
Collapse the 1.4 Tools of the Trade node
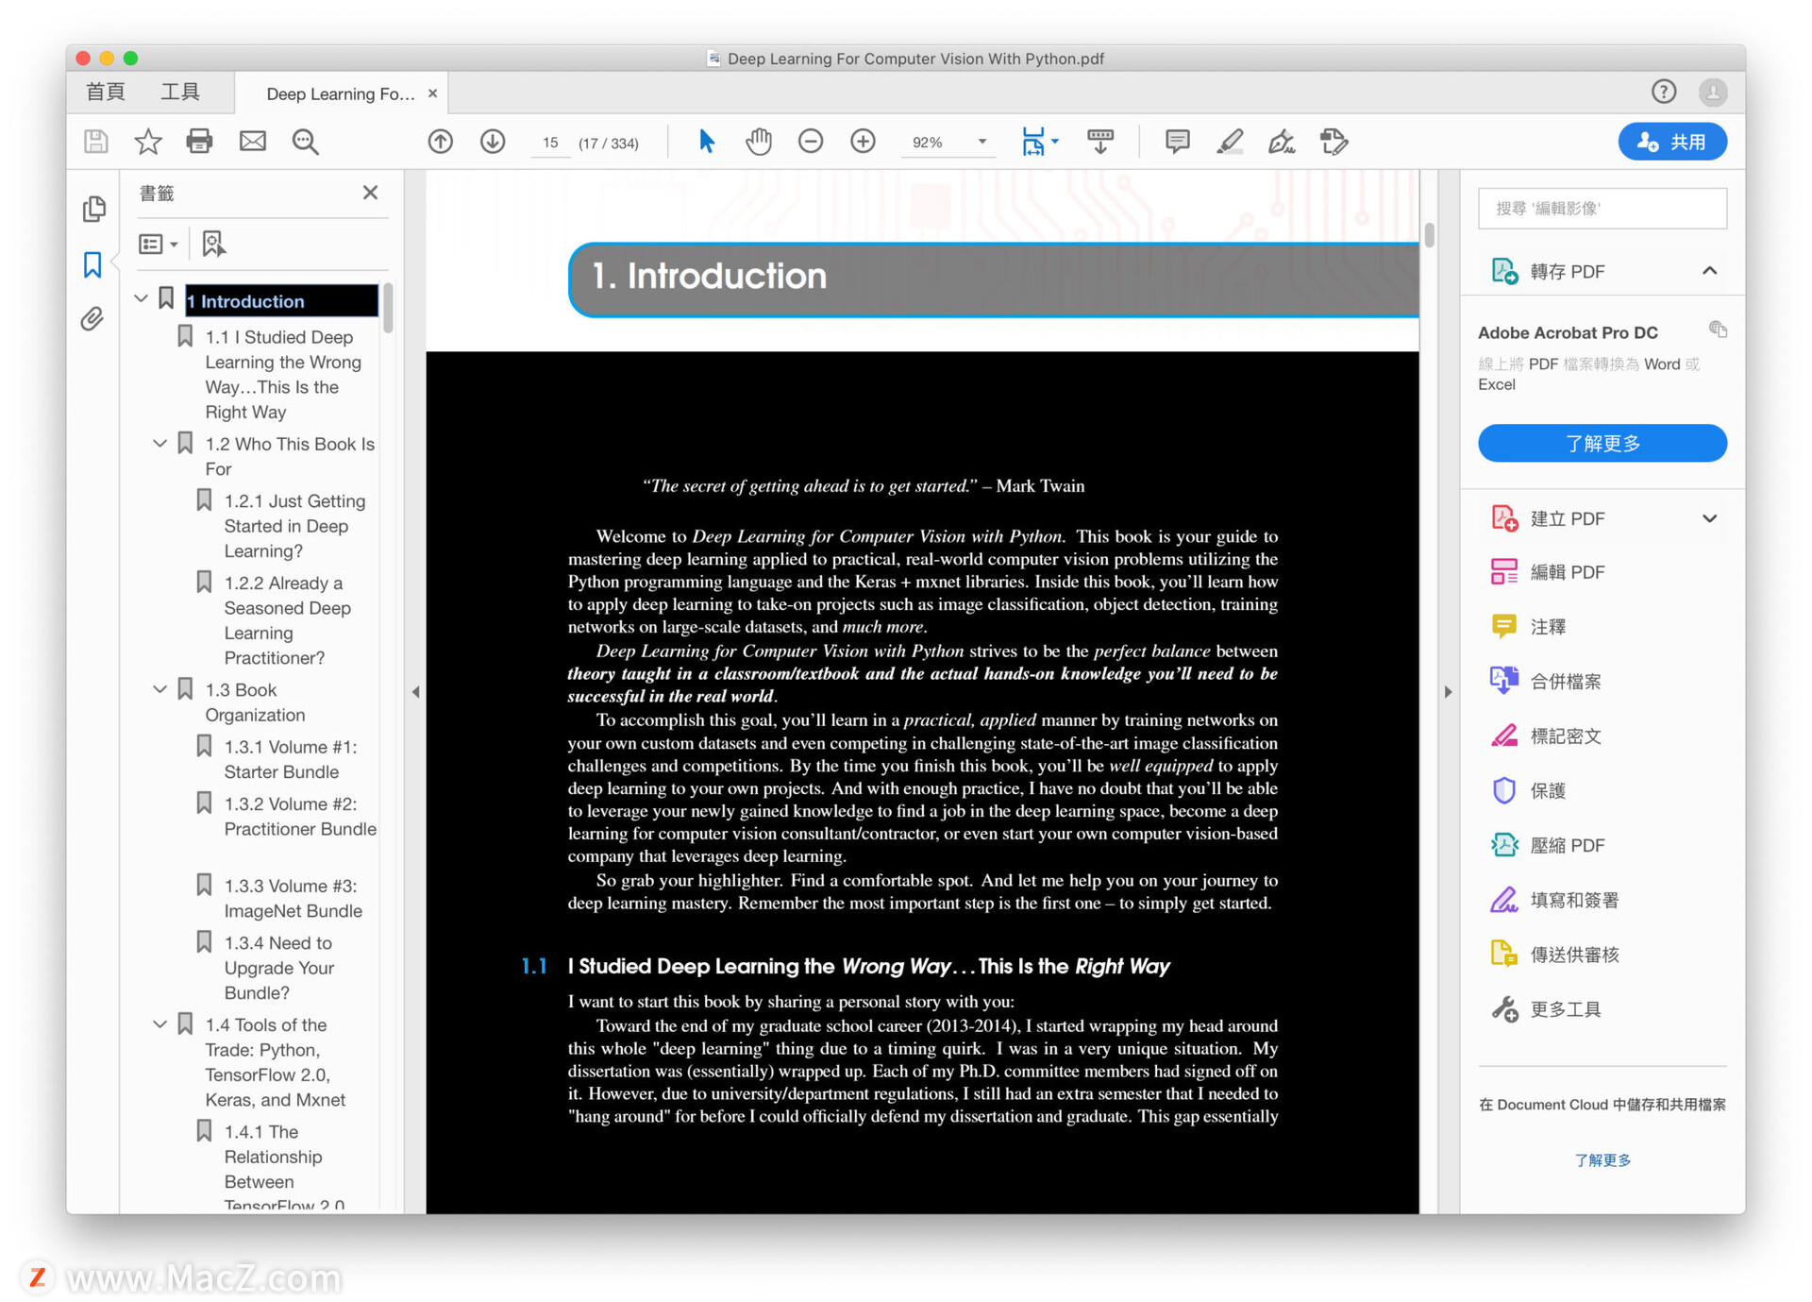(160, 1024)
